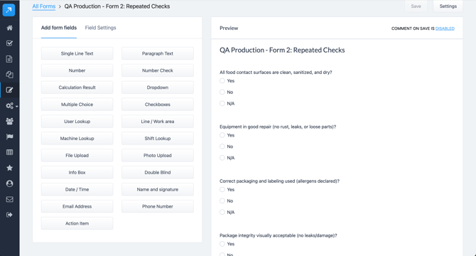476x256 pixels.
Task: Open the flag icon in sidebar
Action: pyautogui.click(x=9, y=137)
